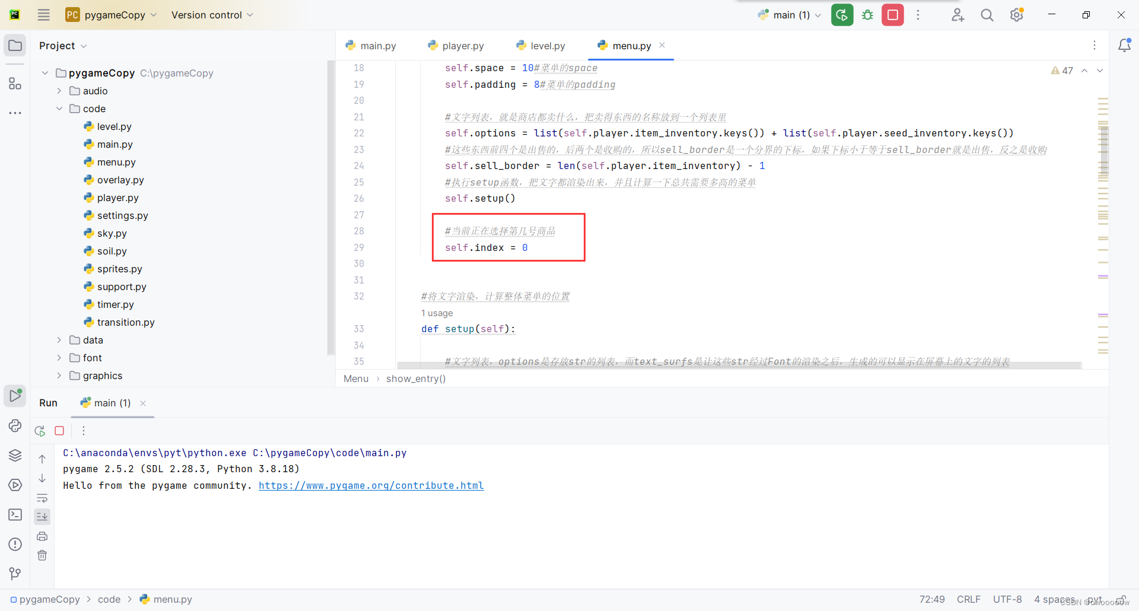Select main (1) tab in Run panel
The width and height of the screenshot is (1139, 611).
tap(106, 403)
